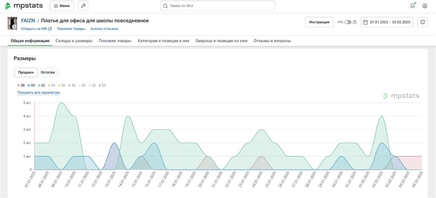Click the FBS help question mark icon
The width and height of the screenshot is (436, 198).
(355, 22)
